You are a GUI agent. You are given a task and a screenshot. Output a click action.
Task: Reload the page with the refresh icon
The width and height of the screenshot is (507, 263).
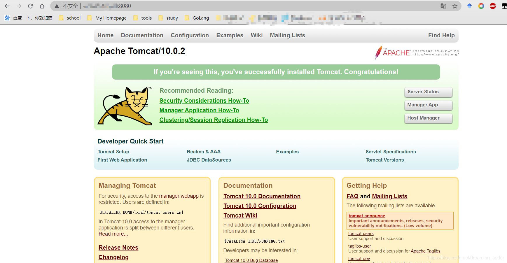point(31,6)
